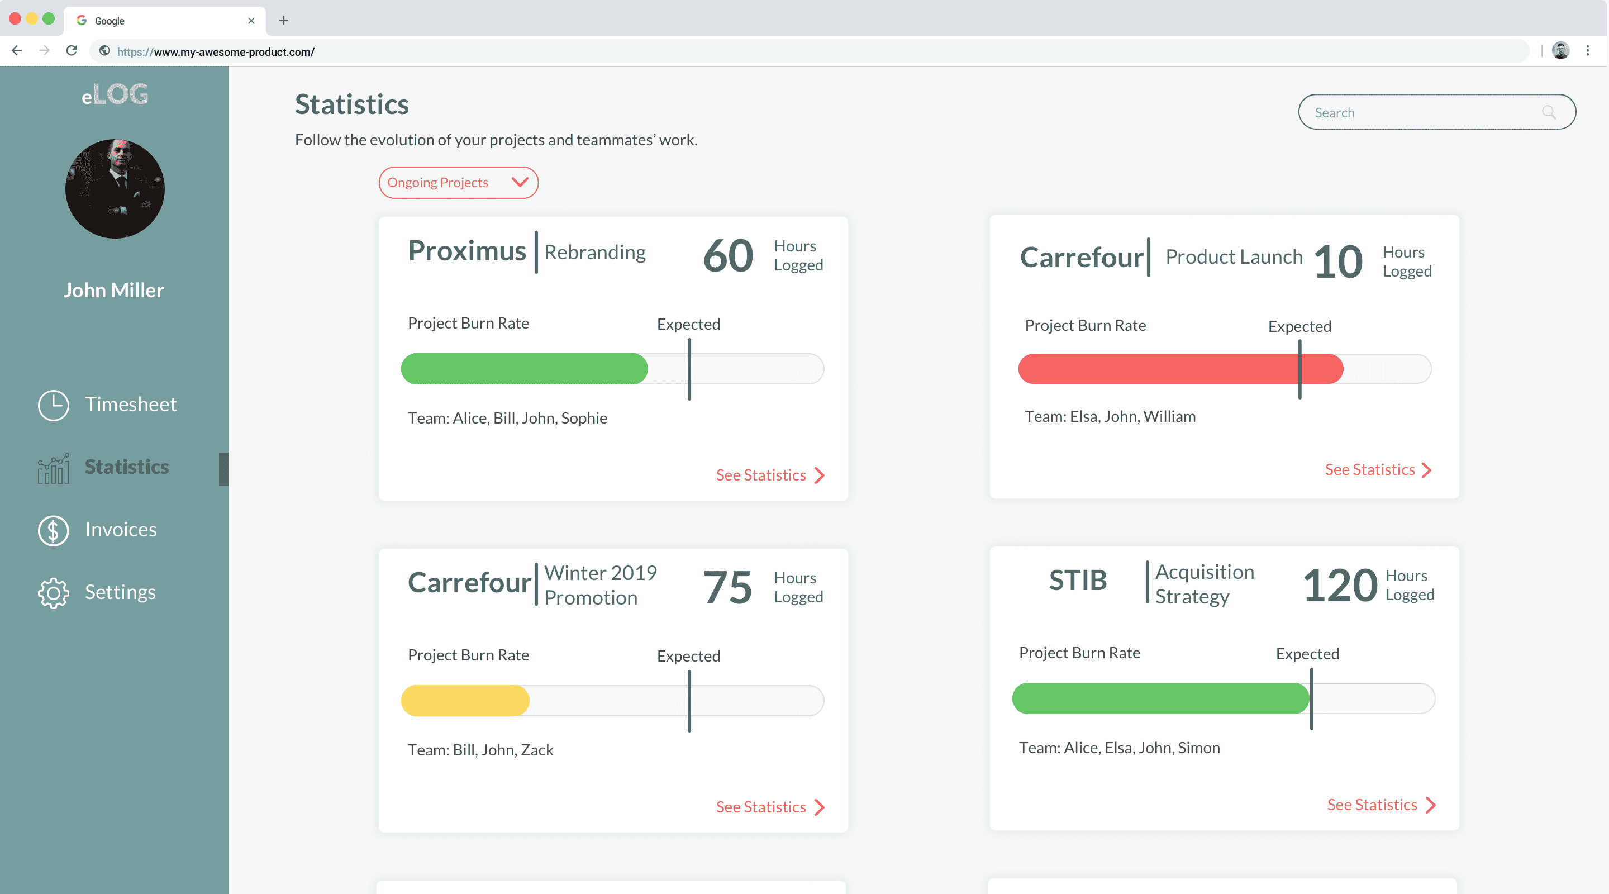Screen dimensions: 1609x894
Task: Click the Search input field
Action: [x=1436, y=112]
